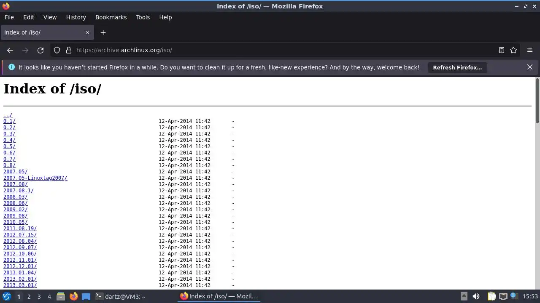
Task: Open the 2010.05/ directory link
Action: [16, 222]
